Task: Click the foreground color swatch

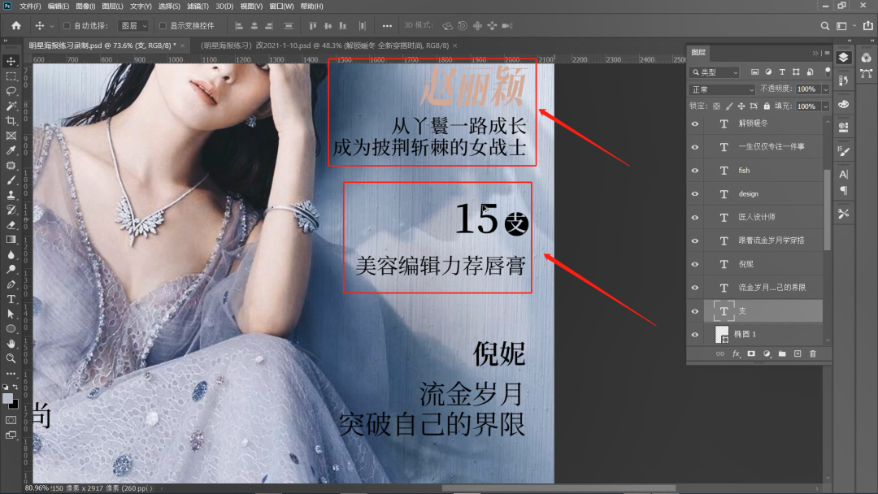Action: [7, 399]
